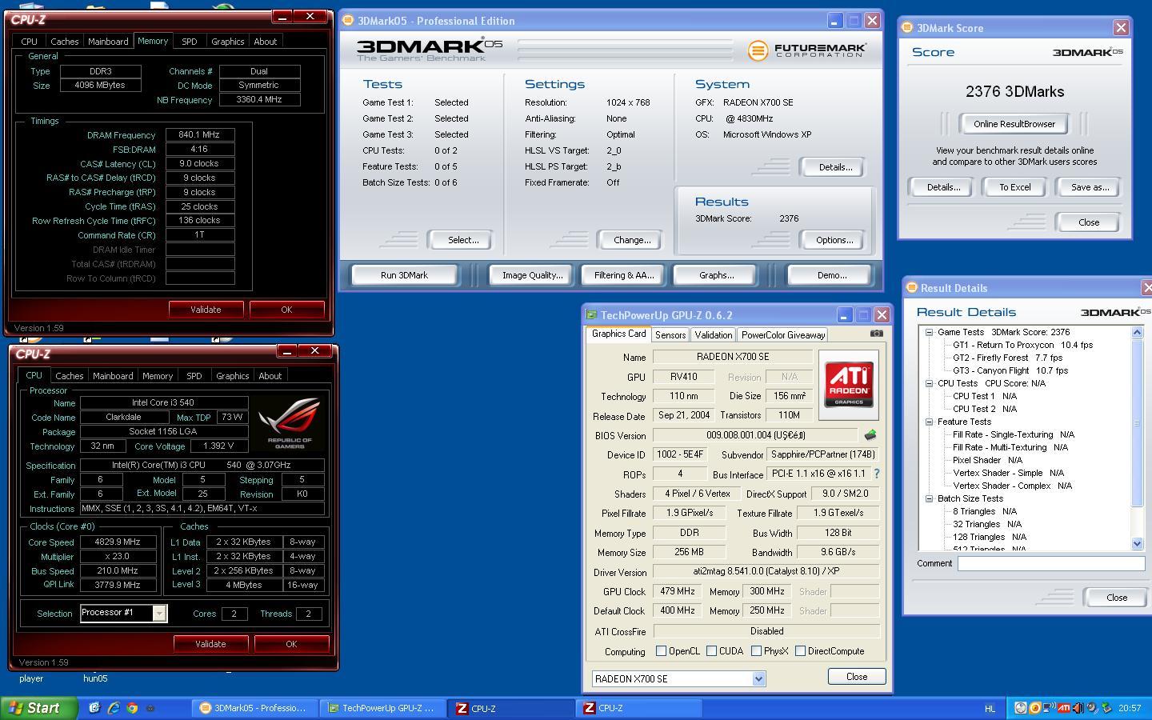The image size is (1152, 720).
Task: Click the Save as button
Action: tap(1090, 187)
